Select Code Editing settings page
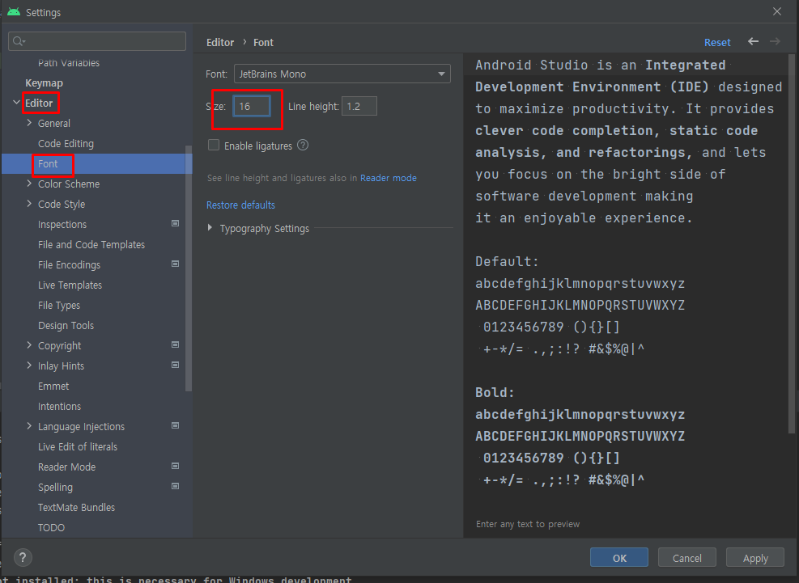 tap(66, 144)
